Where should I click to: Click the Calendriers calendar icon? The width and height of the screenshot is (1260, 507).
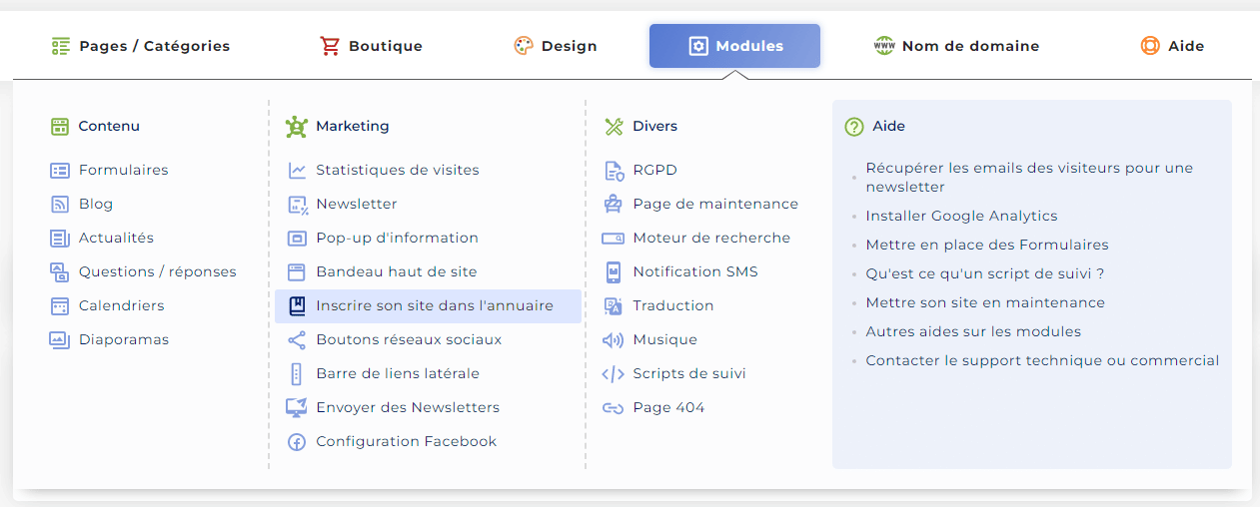point(60,306)
